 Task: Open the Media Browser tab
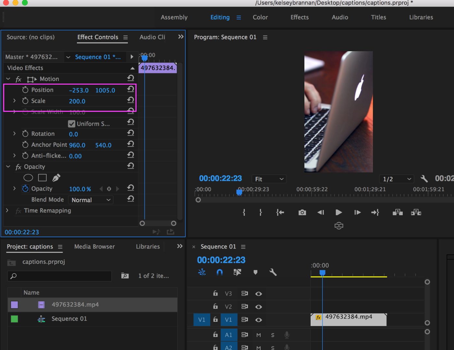[x=94, y=247]
